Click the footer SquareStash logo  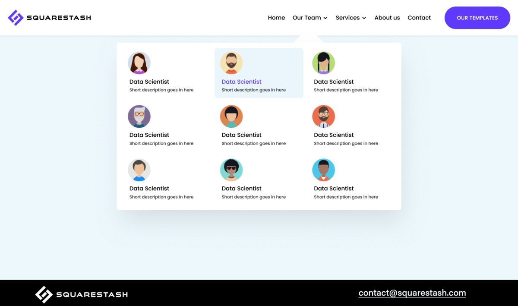tap(81, 294)
